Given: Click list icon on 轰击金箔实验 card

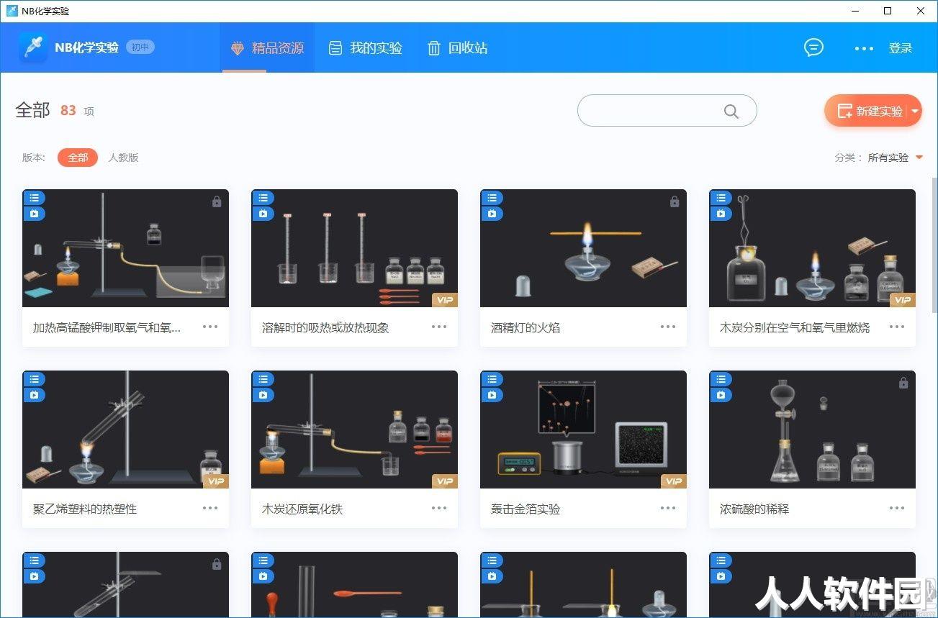Looking at the screenshot, I should click(x=492, y=378).
